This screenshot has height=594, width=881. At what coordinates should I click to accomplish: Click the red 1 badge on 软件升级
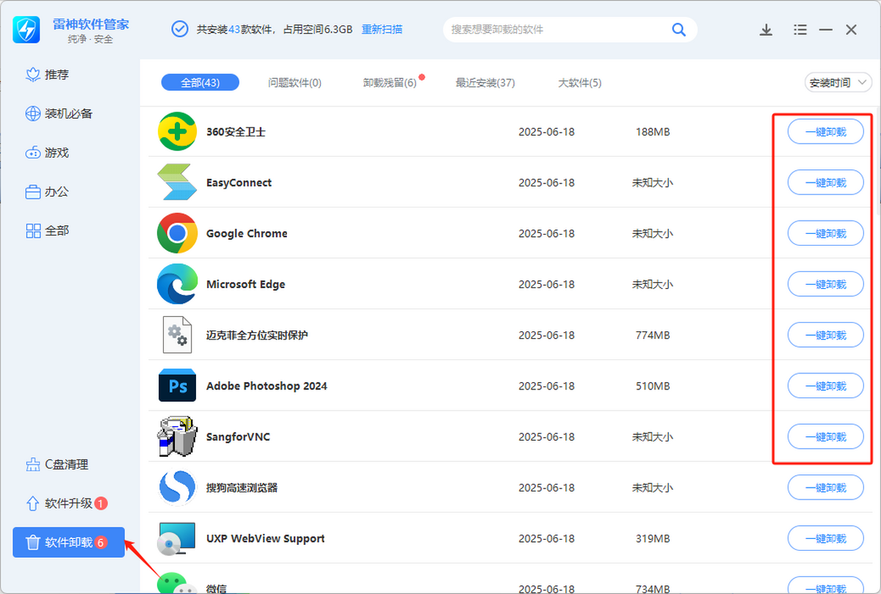101,503
